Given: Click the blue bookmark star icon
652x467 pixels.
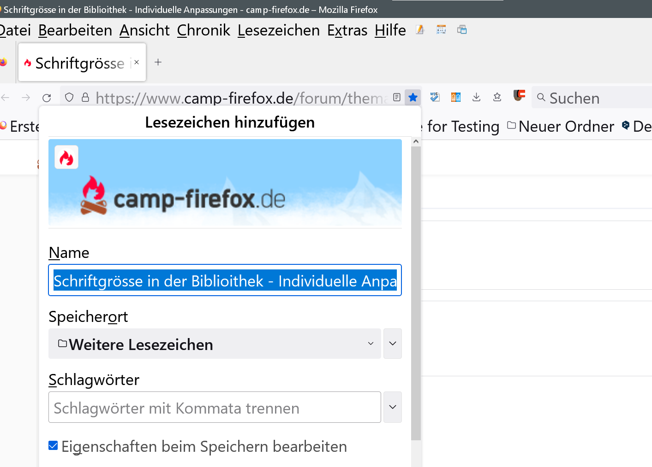Looking at the screenshot, I should pyautogui.click(x=413, y=97).
